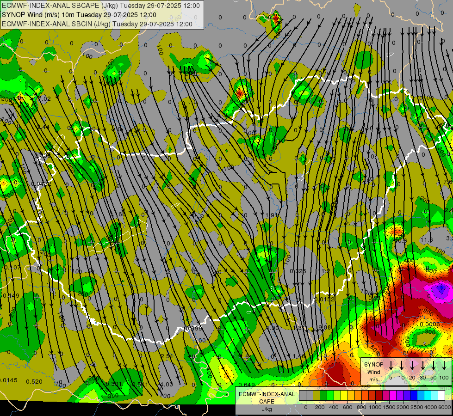Select the cyan swatch near 4000 J/kg
Viewport: 453px width, 416px height.
[x=427, y=396]
